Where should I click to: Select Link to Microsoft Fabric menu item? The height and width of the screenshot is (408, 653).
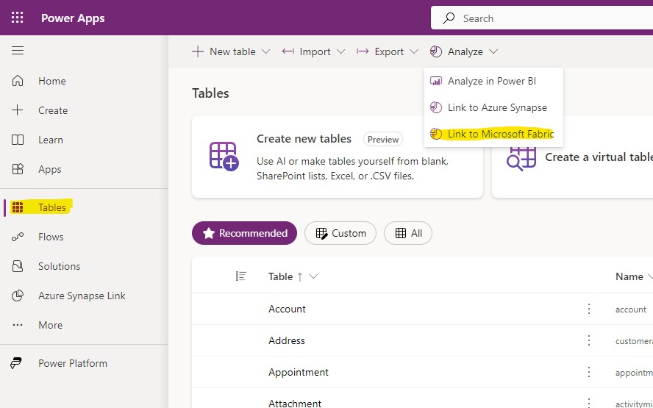tap(493, 134)
